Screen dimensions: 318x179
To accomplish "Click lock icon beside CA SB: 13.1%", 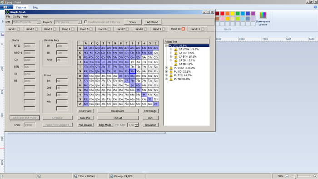I will pyautogui.click(x=176, y=60).
